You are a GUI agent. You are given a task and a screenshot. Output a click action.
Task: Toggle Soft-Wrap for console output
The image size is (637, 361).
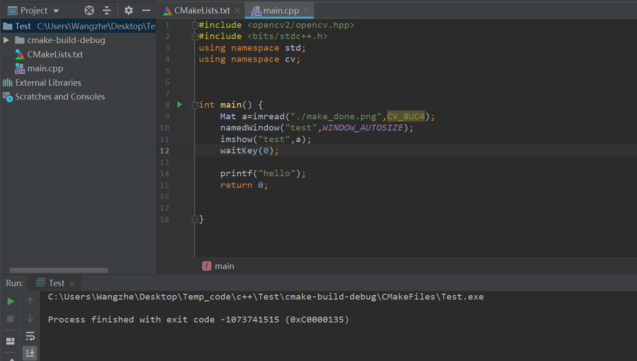coord(30,336)
